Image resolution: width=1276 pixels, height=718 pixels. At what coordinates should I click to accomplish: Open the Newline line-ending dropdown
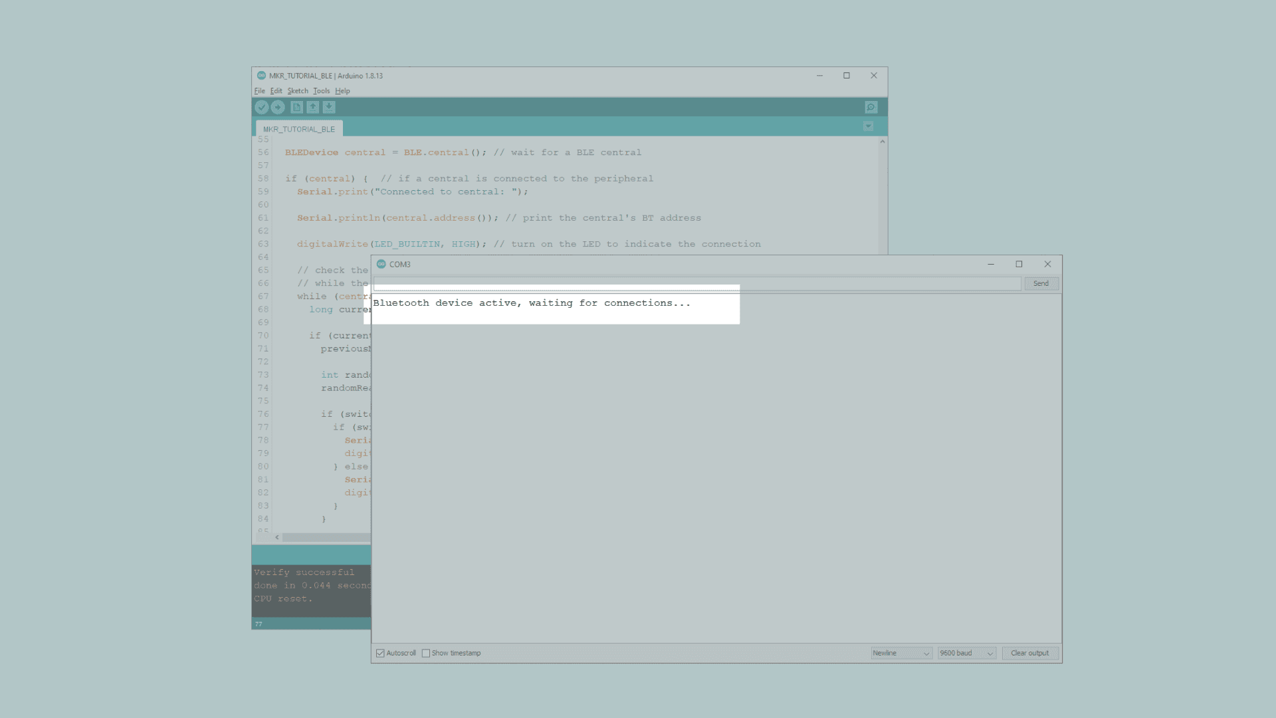point(901,653)
